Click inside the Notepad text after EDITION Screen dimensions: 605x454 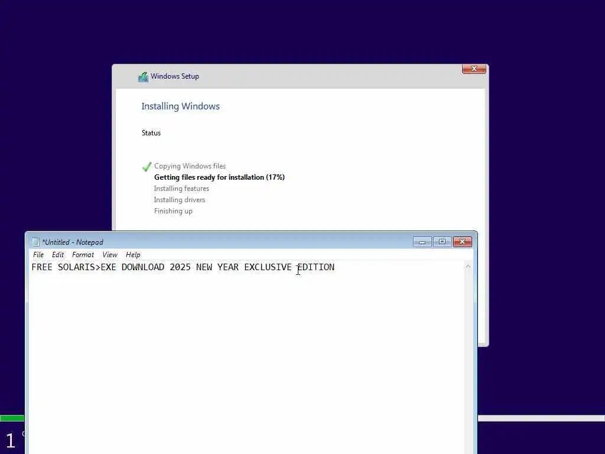coord(335,267)
